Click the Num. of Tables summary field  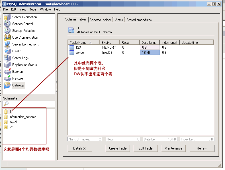pos(85,139)
